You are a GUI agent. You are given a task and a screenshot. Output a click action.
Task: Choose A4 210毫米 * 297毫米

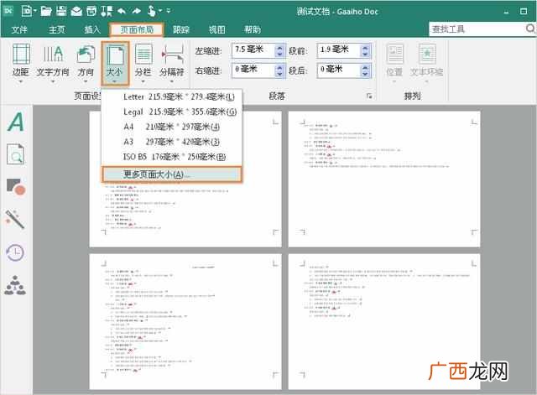click(172, 127)
